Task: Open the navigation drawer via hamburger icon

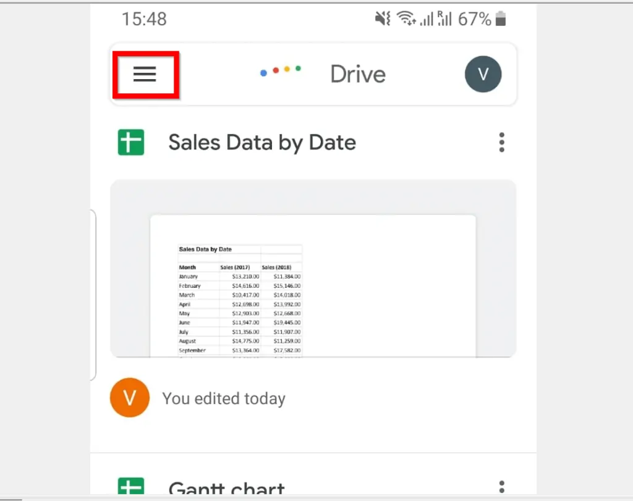Action: [x=145, y=74]
